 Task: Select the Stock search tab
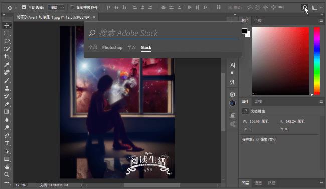pos(146,48)
